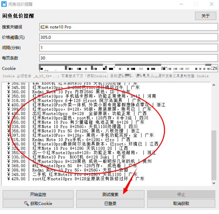Click the 每页条数 field showing 30
The image size is (219, 214).
(128, 58)
